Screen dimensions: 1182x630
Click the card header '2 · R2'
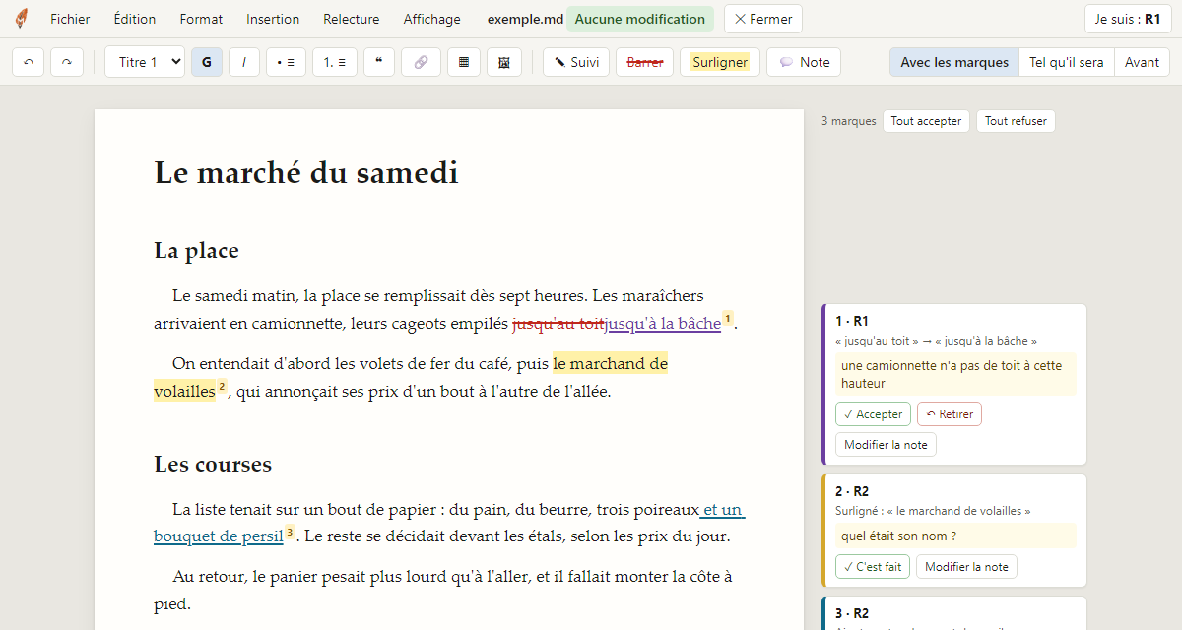(x=852, y=491)
